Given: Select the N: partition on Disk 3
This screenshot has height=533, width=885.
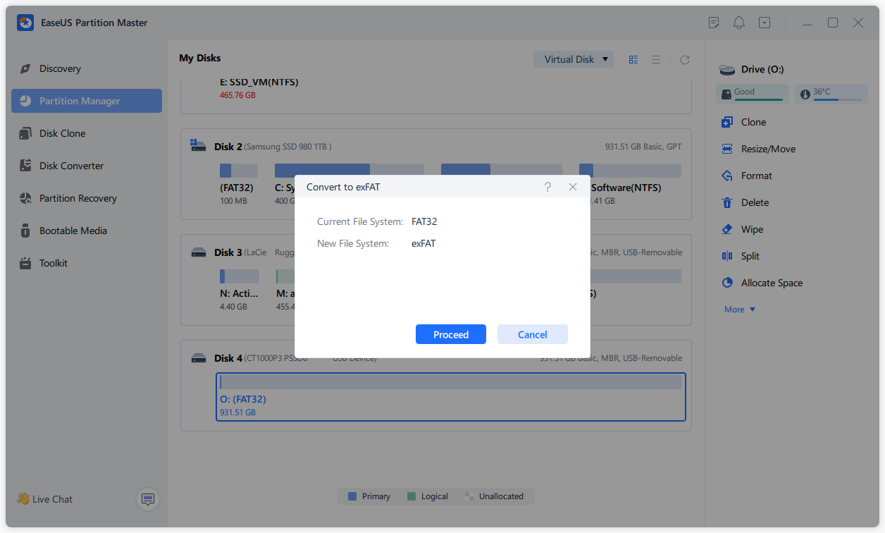Looking at the screenshot, I should tap(239, 290).
